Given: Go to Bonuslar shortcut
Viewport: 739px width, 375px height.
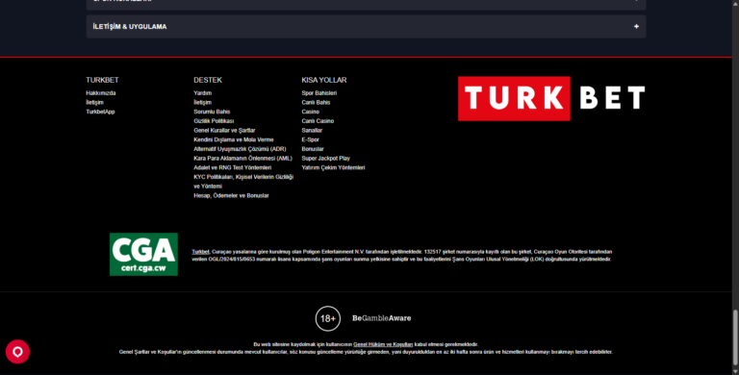Looking at the screenshot, I should pyautogui.click(x=313, y=149).
